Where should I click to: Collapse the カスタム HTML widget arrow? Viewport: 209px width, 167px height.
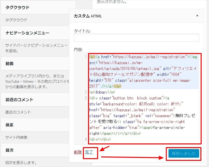click(x=198, y=16)
